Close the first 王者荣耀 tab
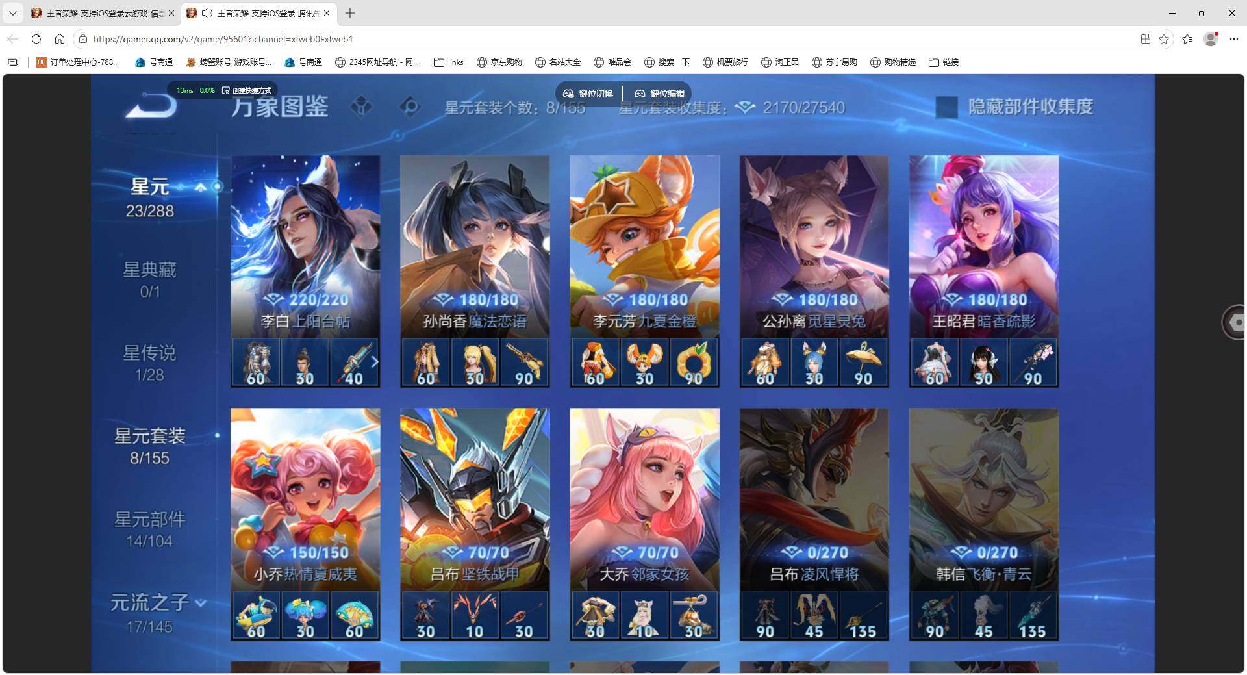 click(x=171, y=13)
